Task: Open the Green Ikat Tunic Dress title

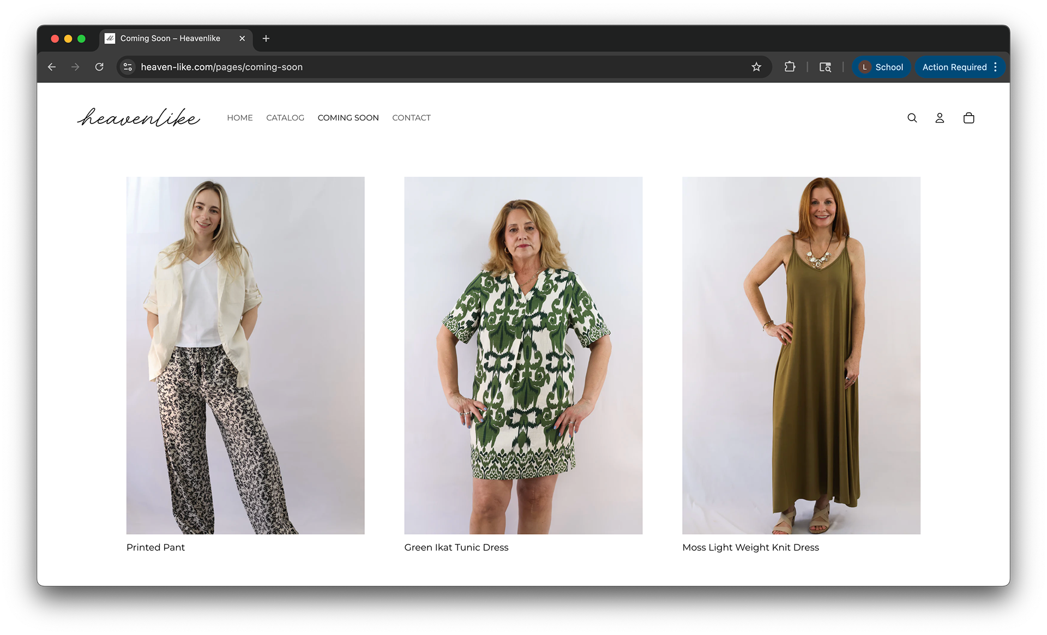Action: click(456, 547)
